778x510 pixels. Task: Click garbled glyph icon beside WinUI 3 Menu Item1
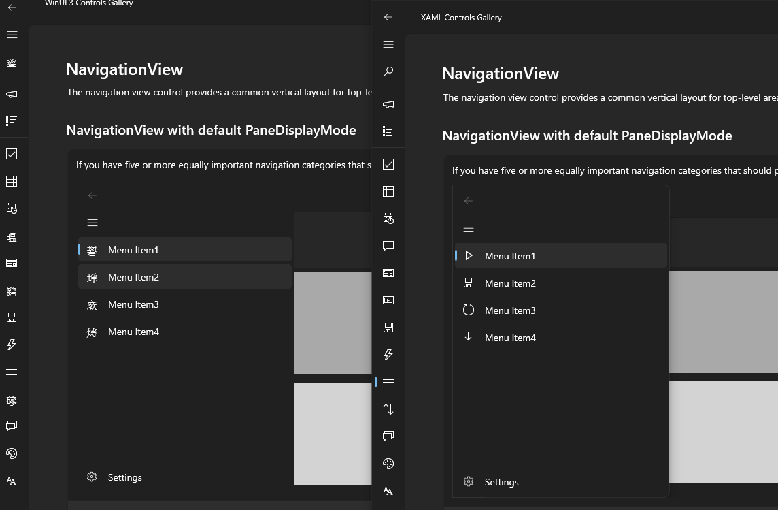[92, 251]
